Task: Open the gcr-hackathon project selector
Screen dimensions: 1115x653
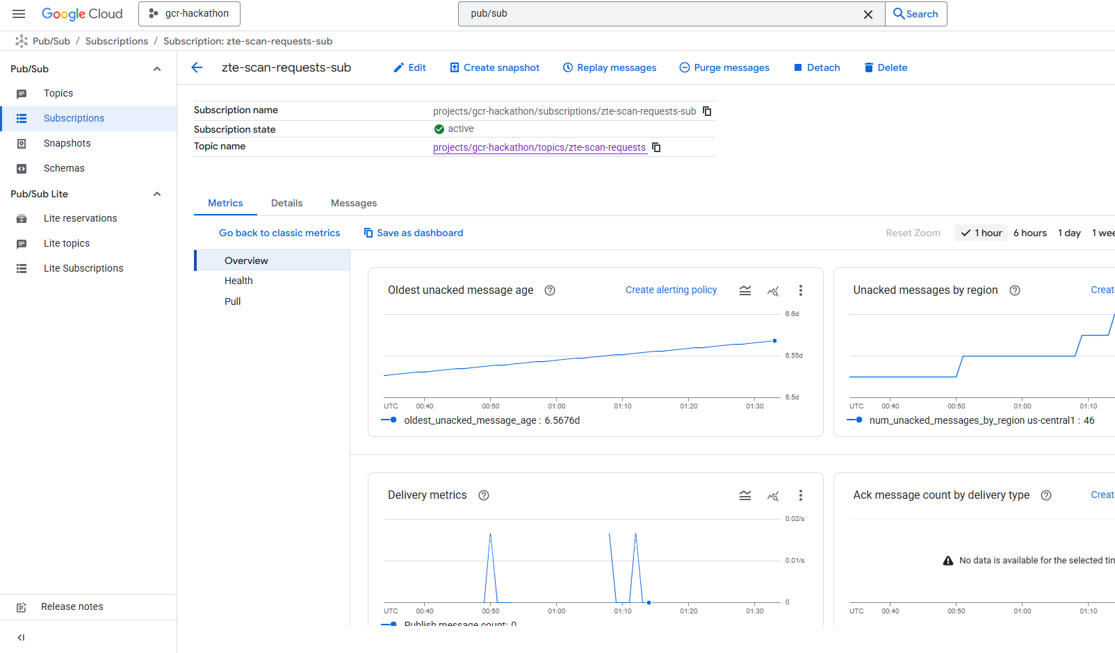Action: 189,14
